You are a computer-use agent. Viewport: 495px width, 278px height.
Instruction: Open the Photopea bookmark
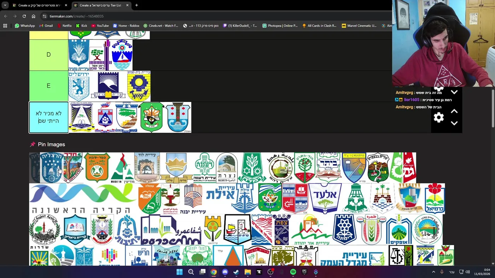pyautogui.click(x=280, y=25)
